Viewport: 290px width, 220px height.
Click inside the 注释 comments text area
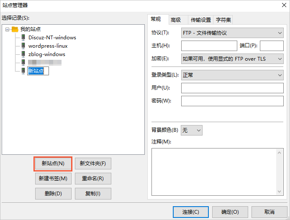pyautogui.click(x=214, y=172)
